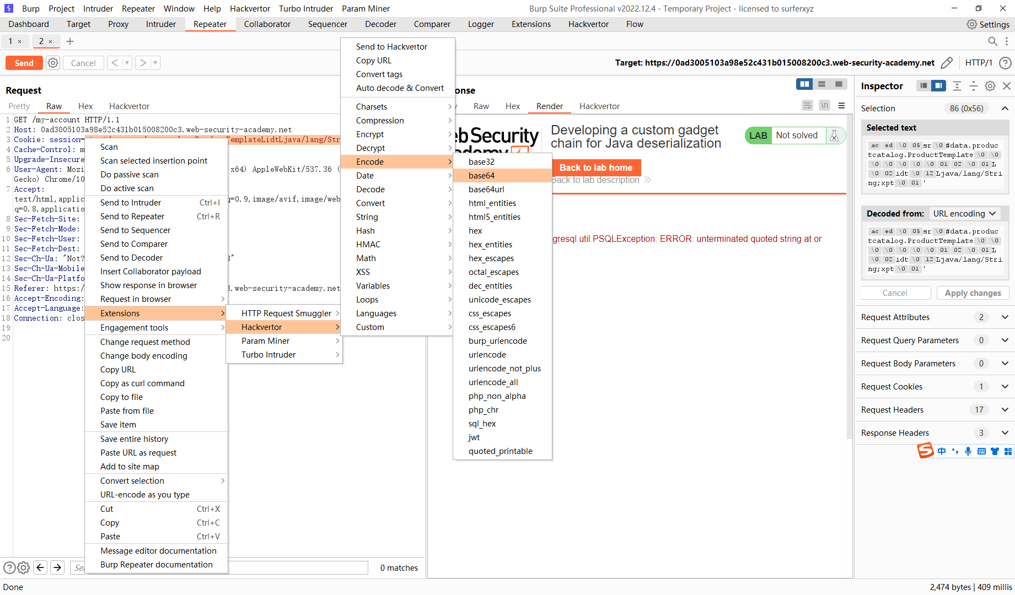
Task: Select Copy as curl command
Action: 156,383
